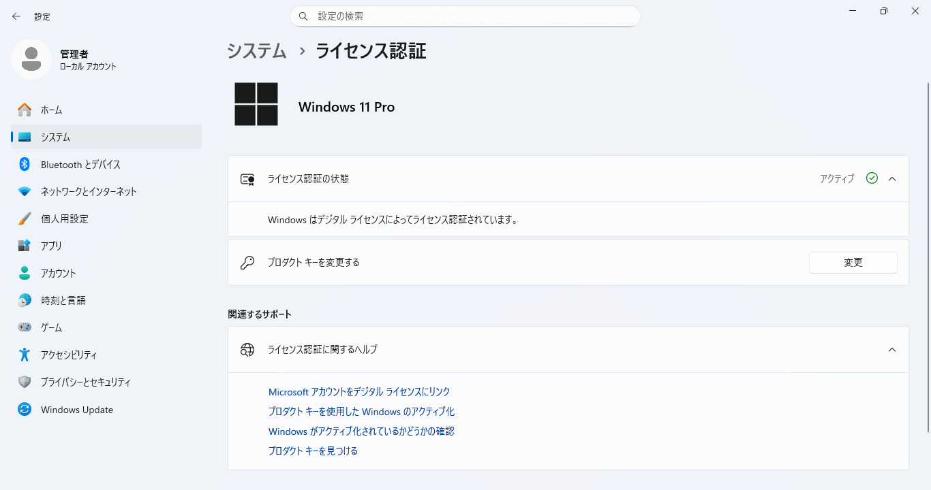The height and width of the screenshot is (490, 931).
Task: Click the back arrow icon
Action: [16, 16]
